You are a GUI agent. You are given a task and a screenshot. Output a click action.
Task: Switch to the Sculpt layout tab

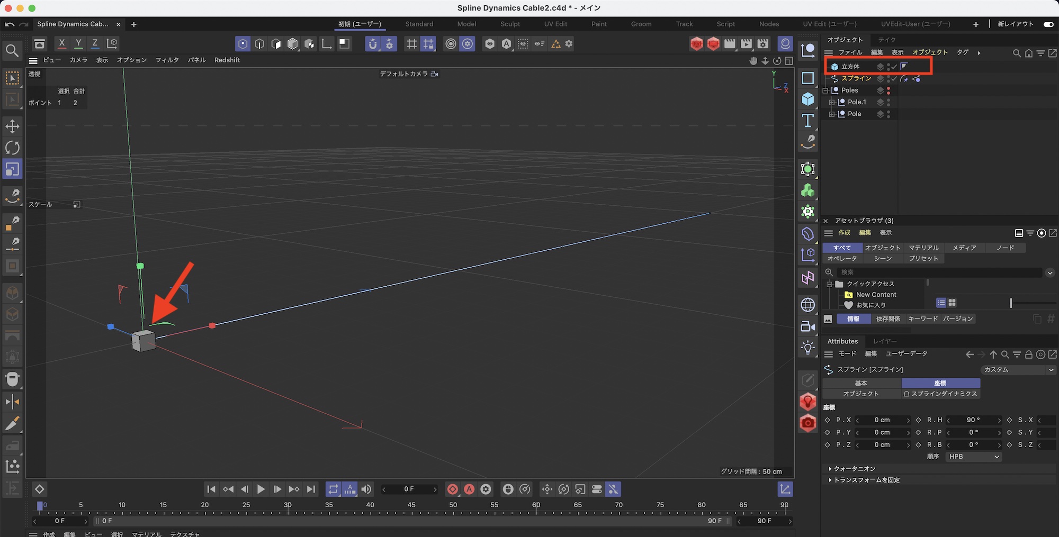[x=510, y=24]
